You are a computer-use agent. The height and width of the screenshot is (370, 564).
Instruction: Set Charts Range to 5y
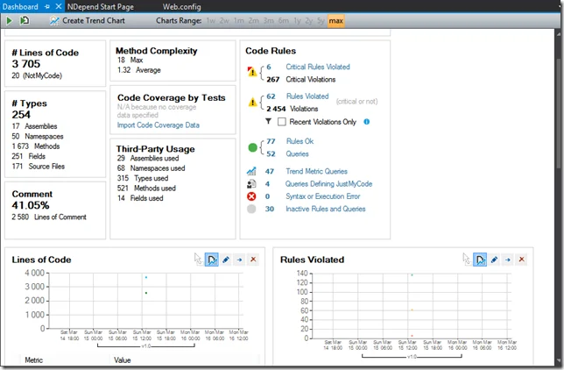(321, 21)
